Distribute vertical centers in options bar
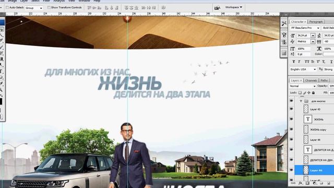This screenshot has width=334, height=188. pos(131,8)
